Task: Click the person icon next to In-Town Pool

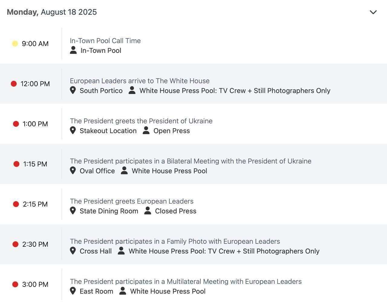Action: coord(73,50)
